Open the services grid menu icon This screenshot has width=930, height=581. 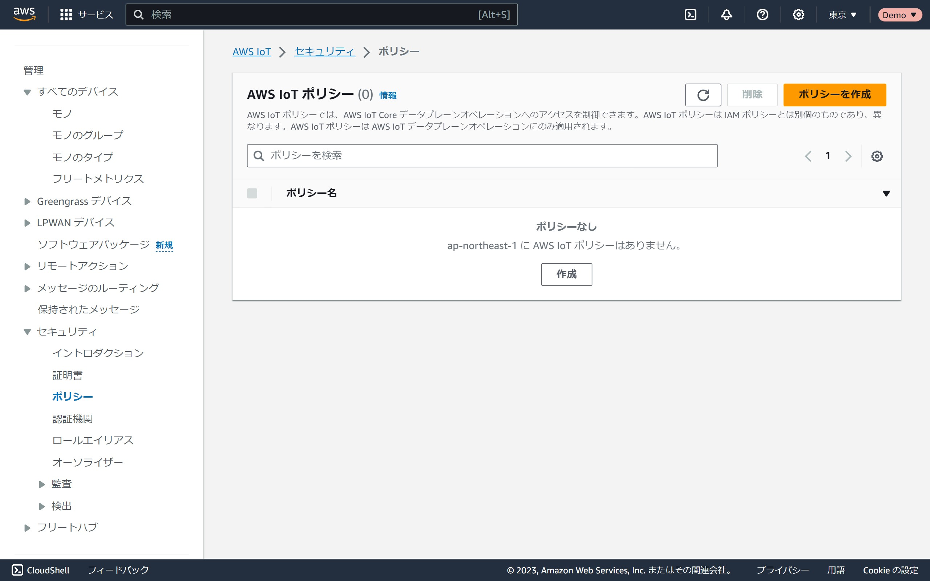click(66, 15)
